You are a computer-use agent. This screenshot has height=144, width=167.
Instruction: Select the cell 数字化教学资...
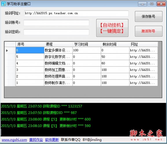click(58, 57)
